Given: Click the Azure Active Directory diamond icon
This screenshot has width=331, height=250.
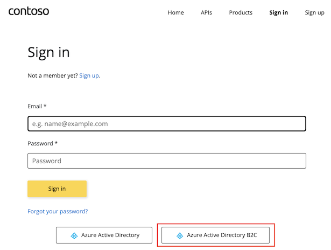Looking at the screenshot, I should pyautogui.click(x=74, y=235).
